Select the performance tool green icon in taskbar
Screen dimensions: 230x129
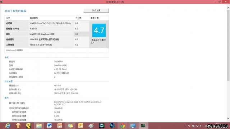click(143, 126)
